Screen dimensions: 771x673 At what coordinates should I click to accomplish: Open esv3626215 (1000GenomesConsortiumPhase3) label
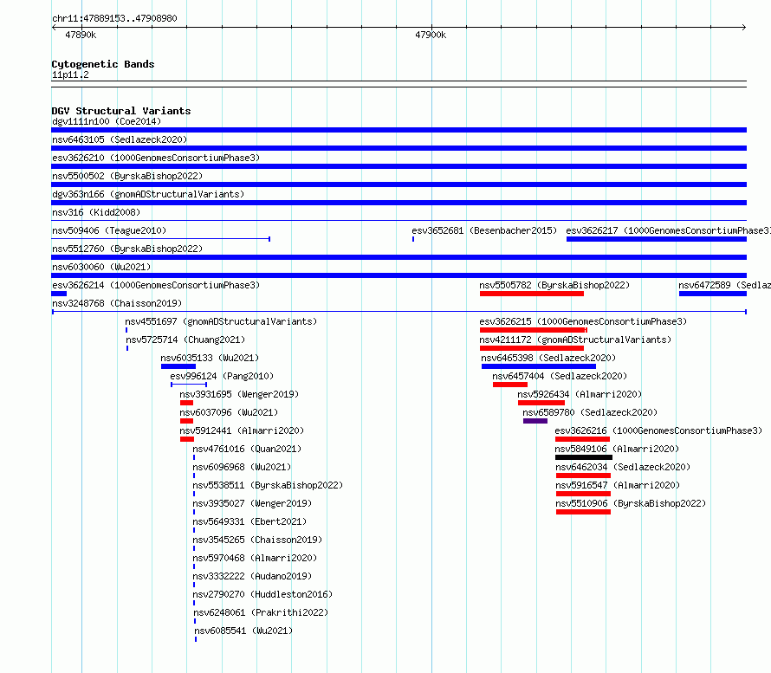tap(583, 321)
